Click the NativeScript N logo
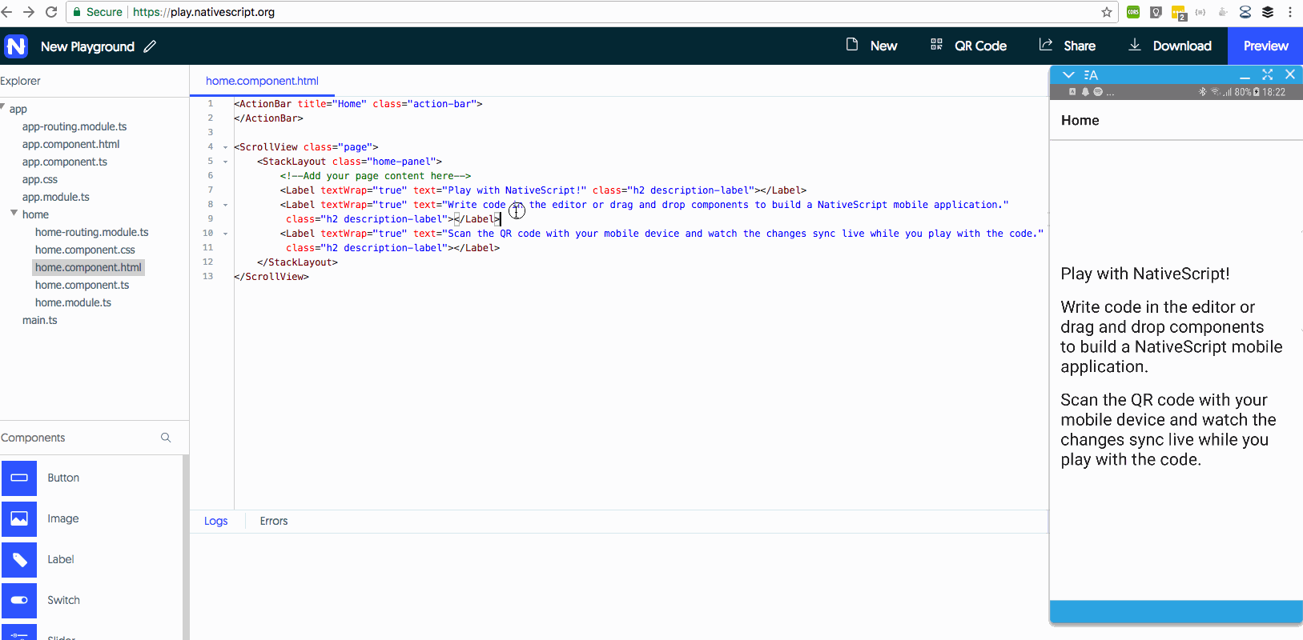Viewport: 1303px width, 640px height. point(16,46)
